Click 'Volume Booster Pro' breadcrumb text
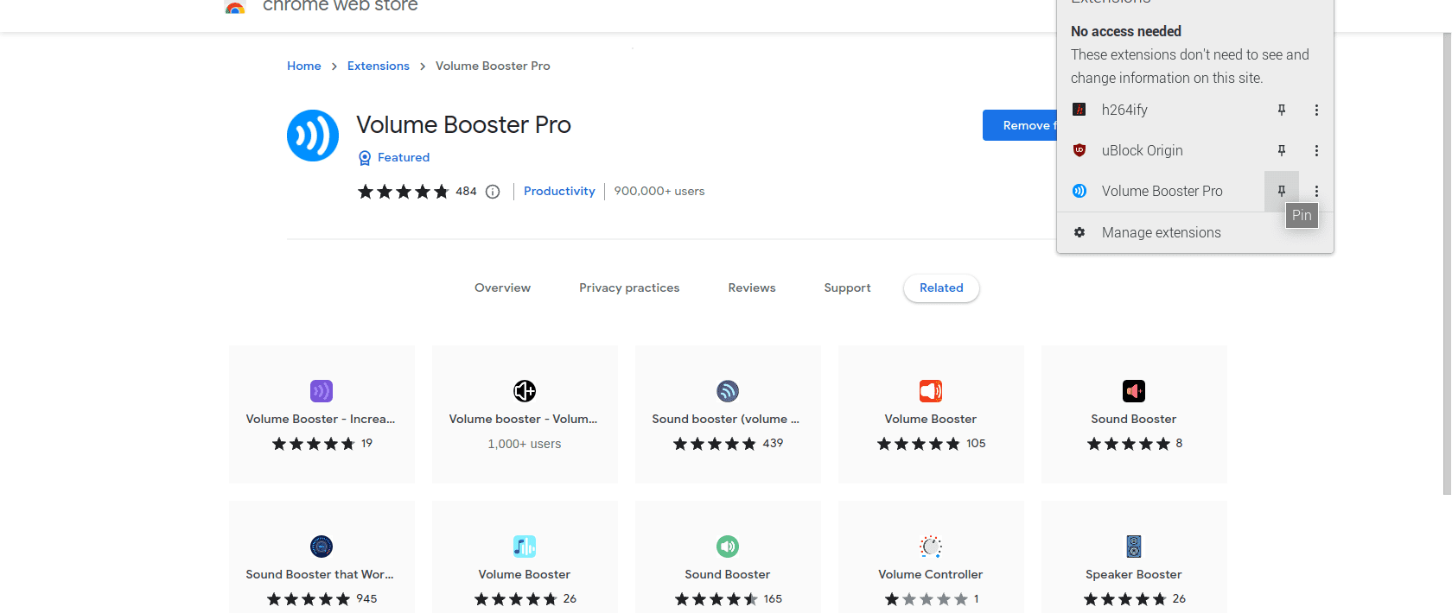Viewport: 1452px width, 613px height. 493,66
